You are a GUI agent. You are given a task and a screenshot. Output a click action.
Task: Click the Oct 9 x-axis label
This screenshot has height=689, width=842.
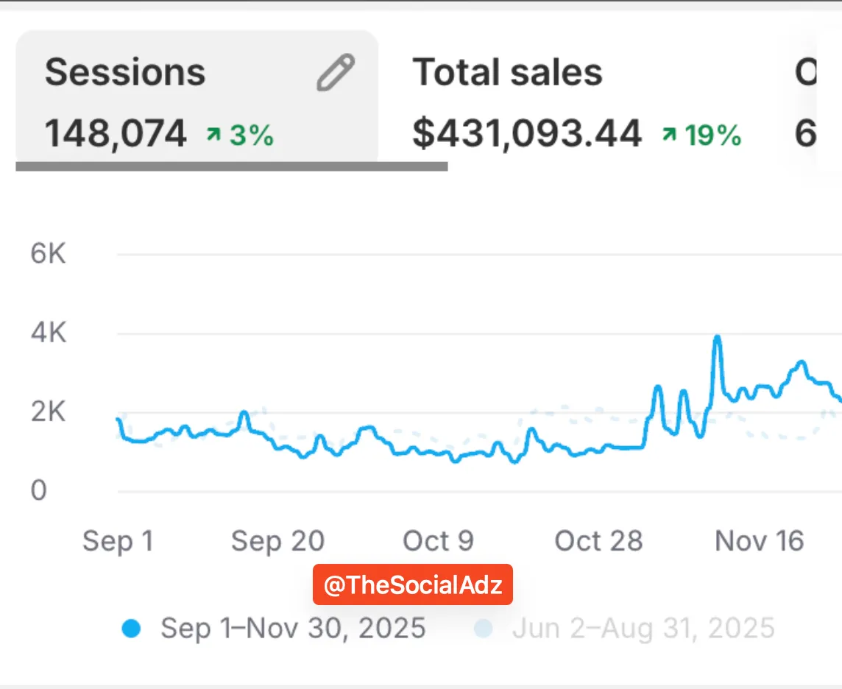(x=438, y=541)
